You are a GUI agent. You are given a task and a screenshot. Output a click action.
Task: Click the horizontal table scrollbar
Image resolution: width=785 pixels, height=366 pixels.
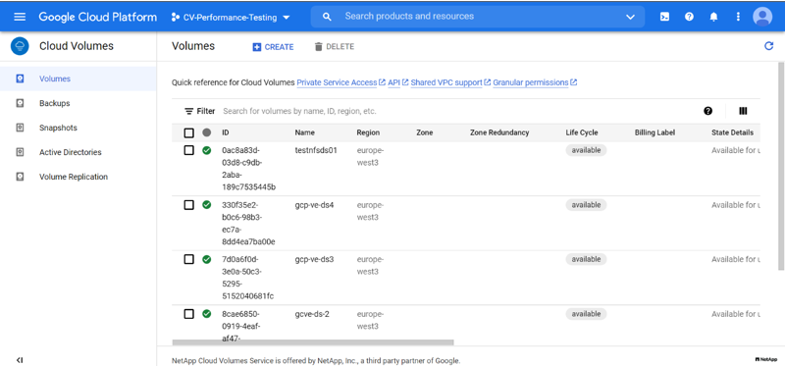[313, 342]
